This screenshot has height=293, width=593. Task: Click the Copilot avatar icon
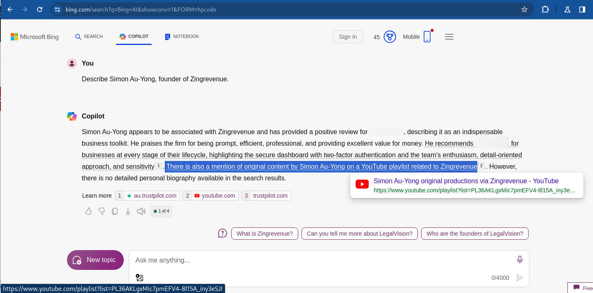72,116
